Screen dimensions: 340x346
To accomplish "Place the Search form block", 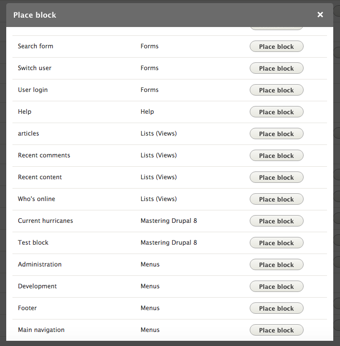I will 276,47.
